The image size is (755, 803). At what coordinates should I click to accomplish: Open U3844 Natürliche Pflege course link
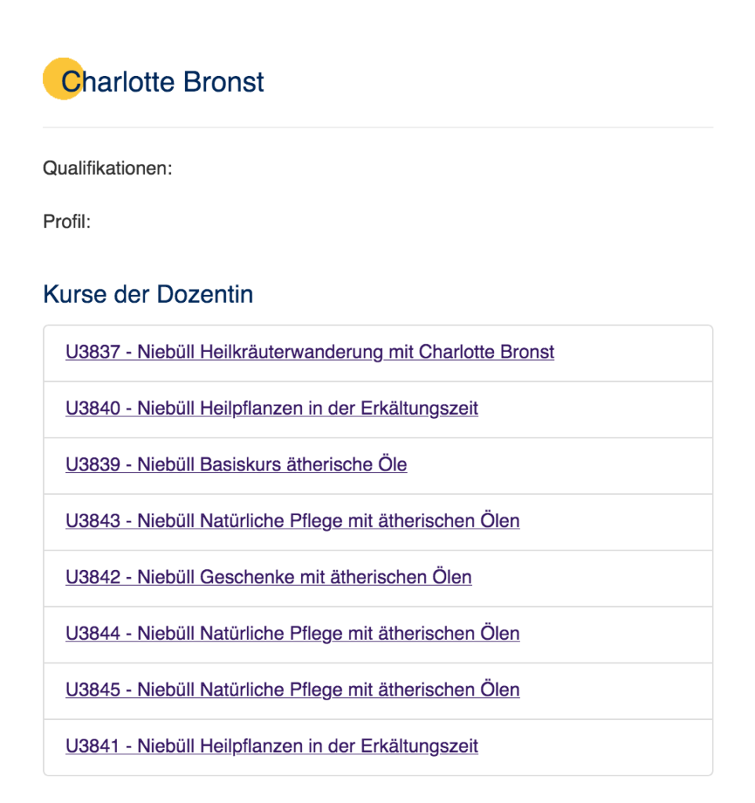(292, 634)
